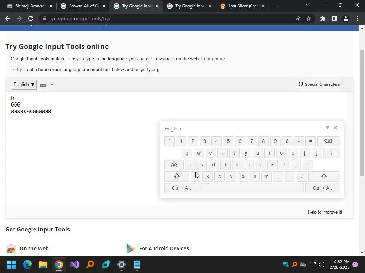Click the orange magnifier taskbar icon
The height and width of the screenshot is (273, 365).
tap(90, 264)
